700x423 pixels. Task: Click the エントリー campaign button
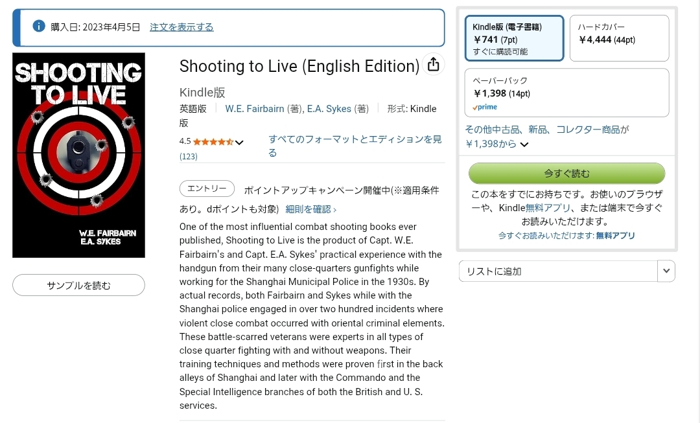(x=207, y=189)
